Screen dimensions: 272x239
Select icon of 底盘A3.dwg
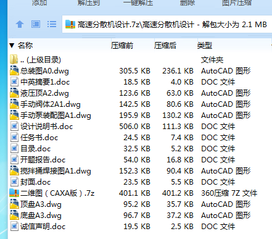click(14, 215)
